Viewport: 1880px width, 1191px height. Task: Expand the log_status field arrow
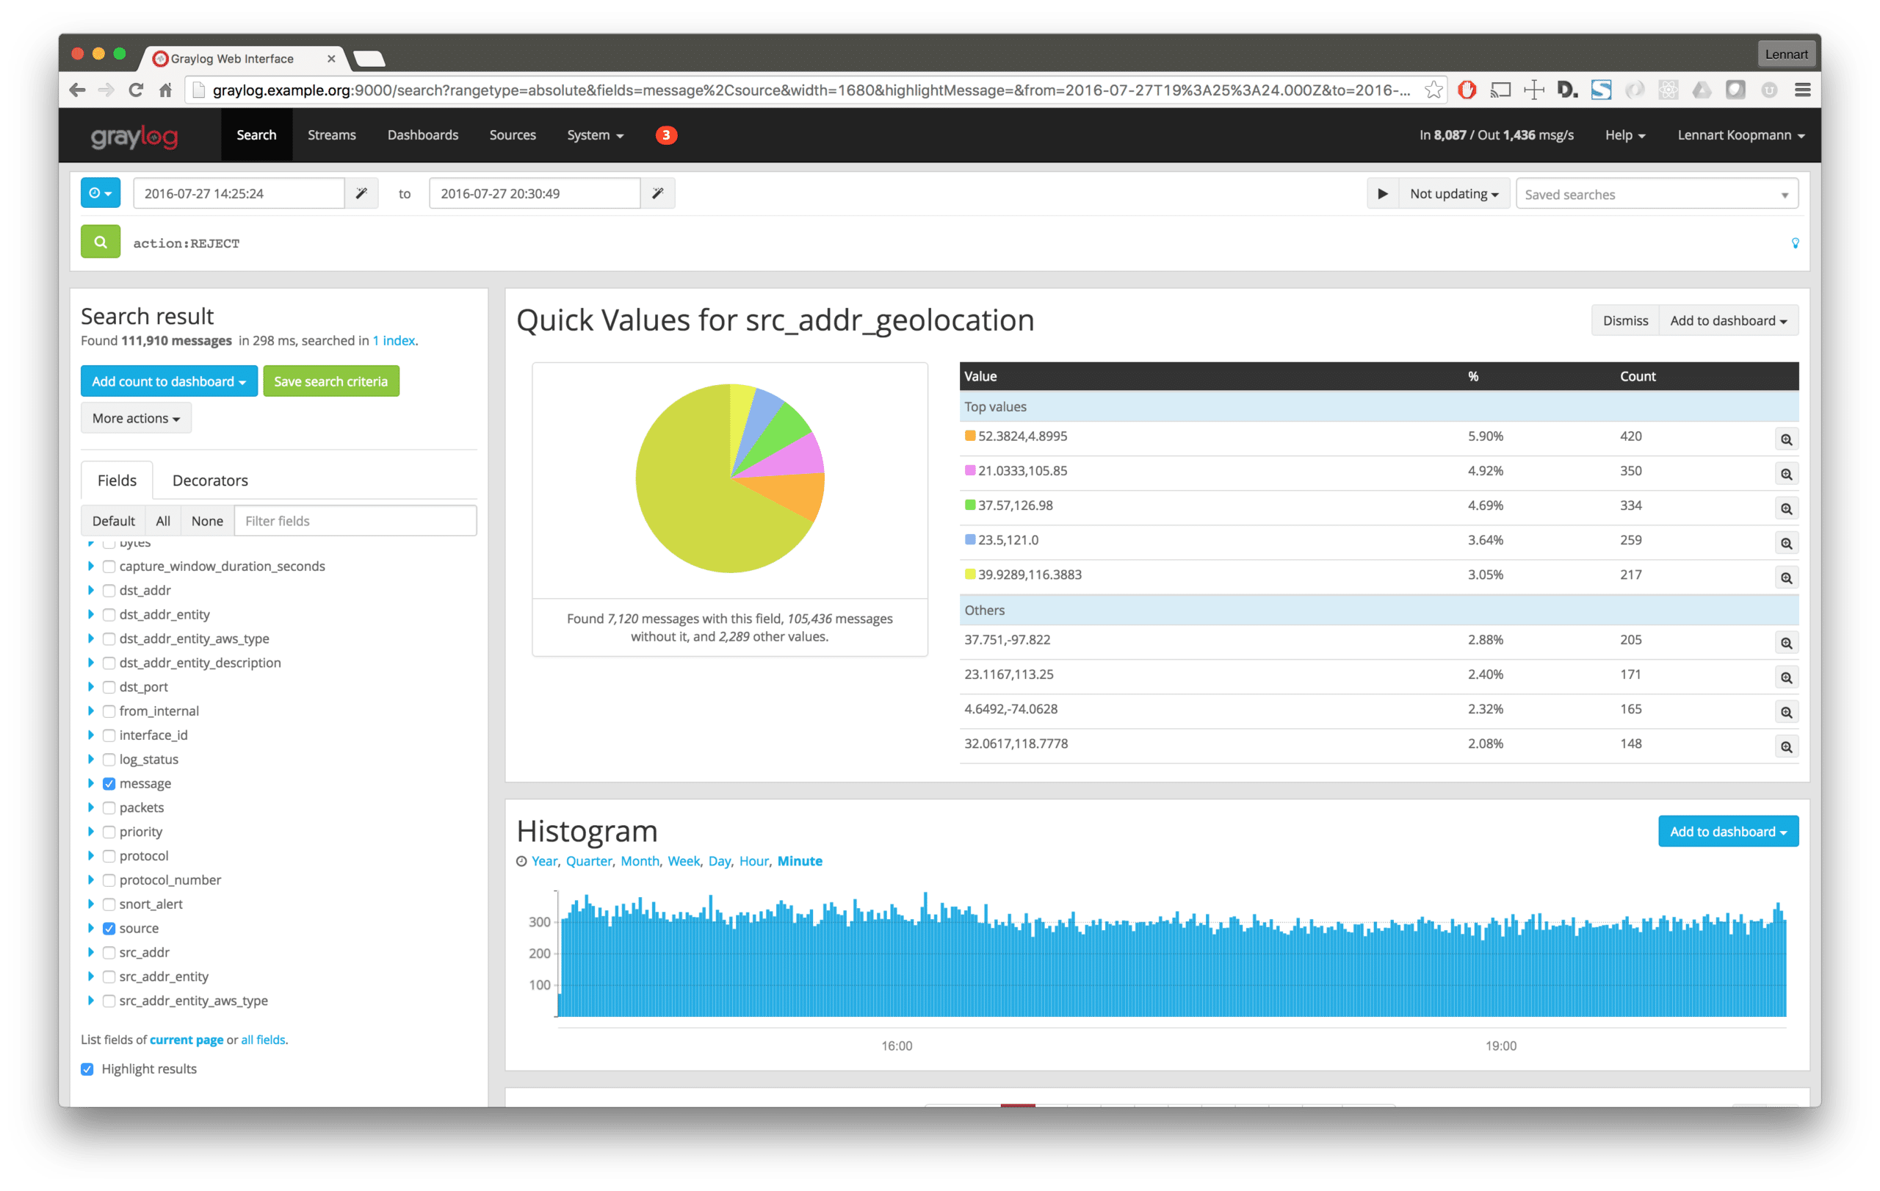pos(90,759)
